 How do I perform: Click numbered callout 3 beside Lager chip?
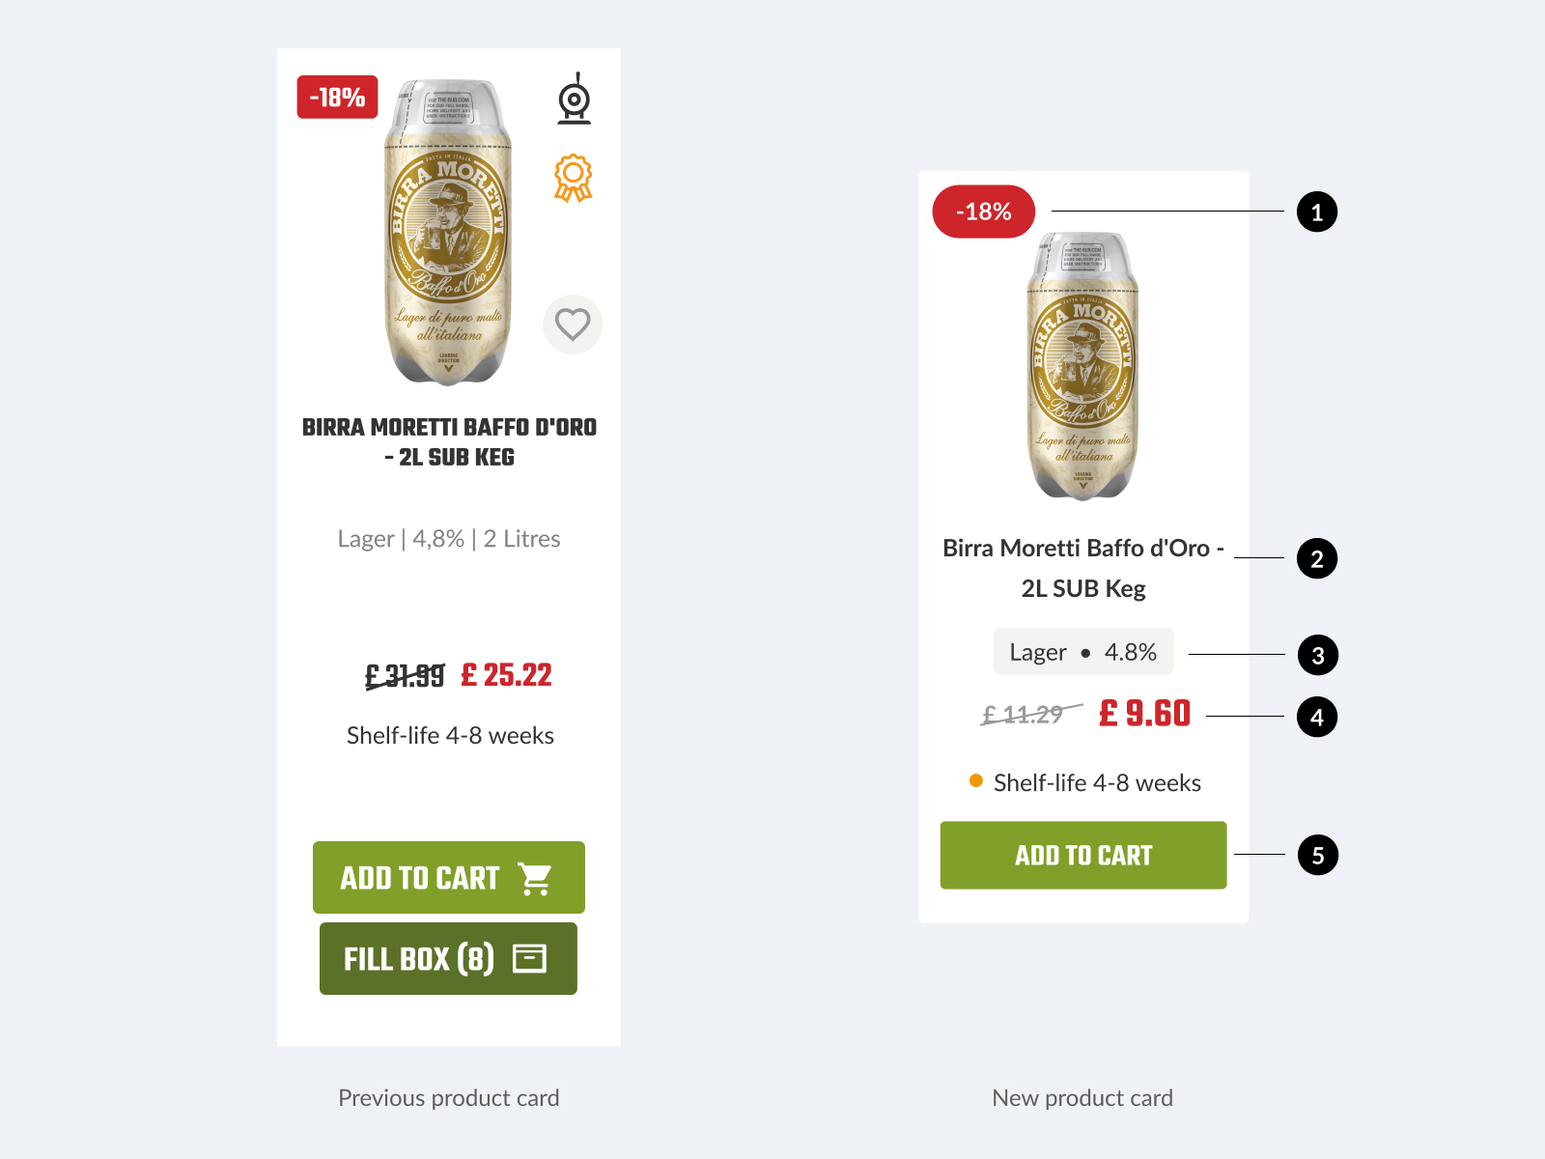tap(1317, 656)
